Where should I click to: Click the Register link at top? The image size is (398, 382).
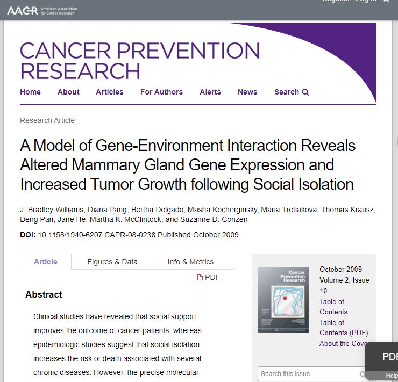(x=336, y=1)
